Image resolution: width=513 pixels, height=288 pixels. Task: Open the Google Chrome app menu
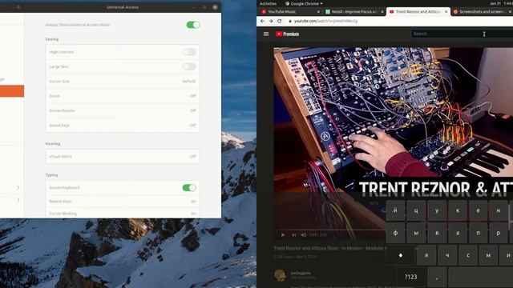coord(304,3)
